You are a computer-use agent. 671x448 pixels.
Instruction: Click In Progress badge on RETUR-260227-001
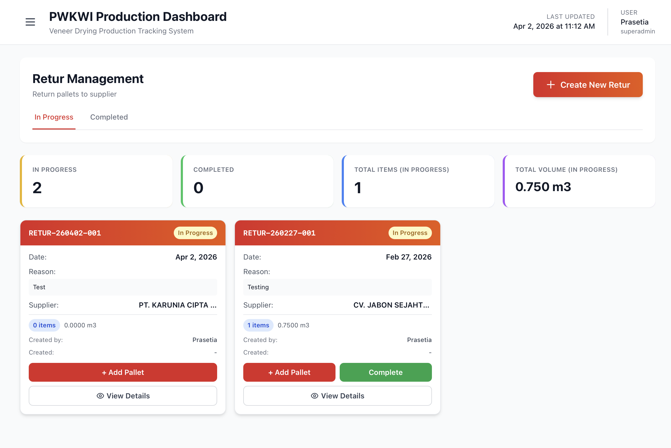coord(410,233)
